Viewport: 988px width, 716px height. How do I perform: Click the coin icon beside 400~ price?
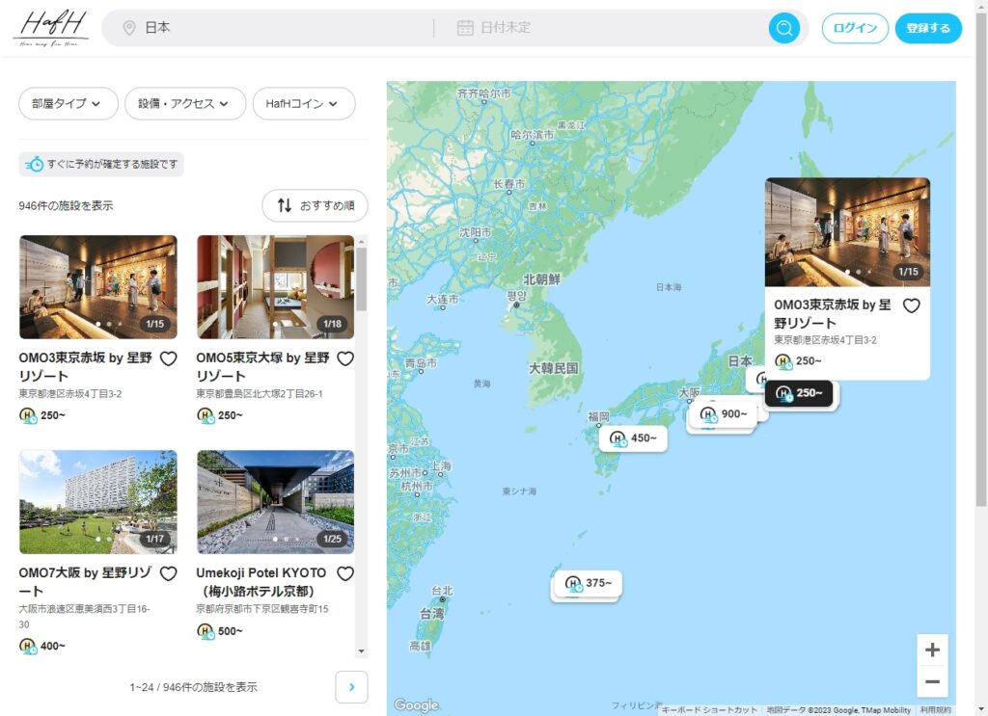[x=28, y=646]
